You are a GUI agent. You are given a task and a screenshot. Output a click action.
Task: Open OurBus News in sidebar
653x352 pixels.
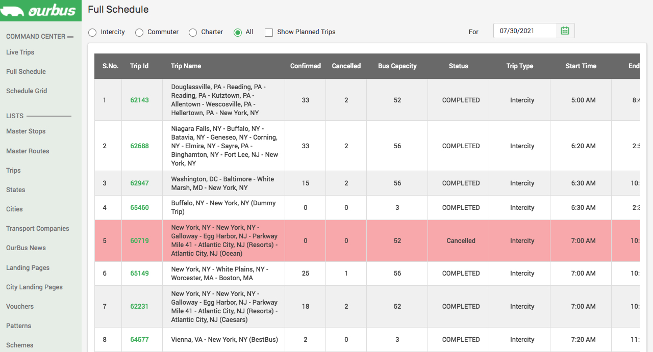pyautogui.click(x=26, y=248)
